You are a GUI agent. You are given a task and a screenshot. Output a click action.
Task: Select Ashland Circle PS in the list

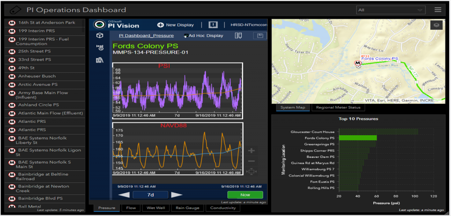click(44, 105)
